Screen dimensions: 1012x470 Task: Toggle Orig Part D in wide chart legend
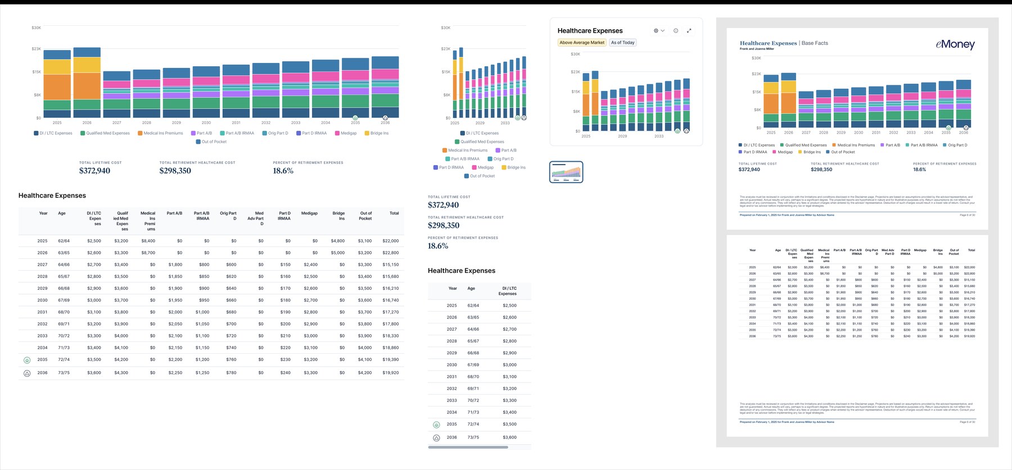pos(275,133)
